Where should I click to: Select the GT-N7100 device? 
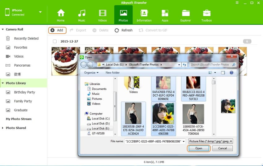pos(98,133)
